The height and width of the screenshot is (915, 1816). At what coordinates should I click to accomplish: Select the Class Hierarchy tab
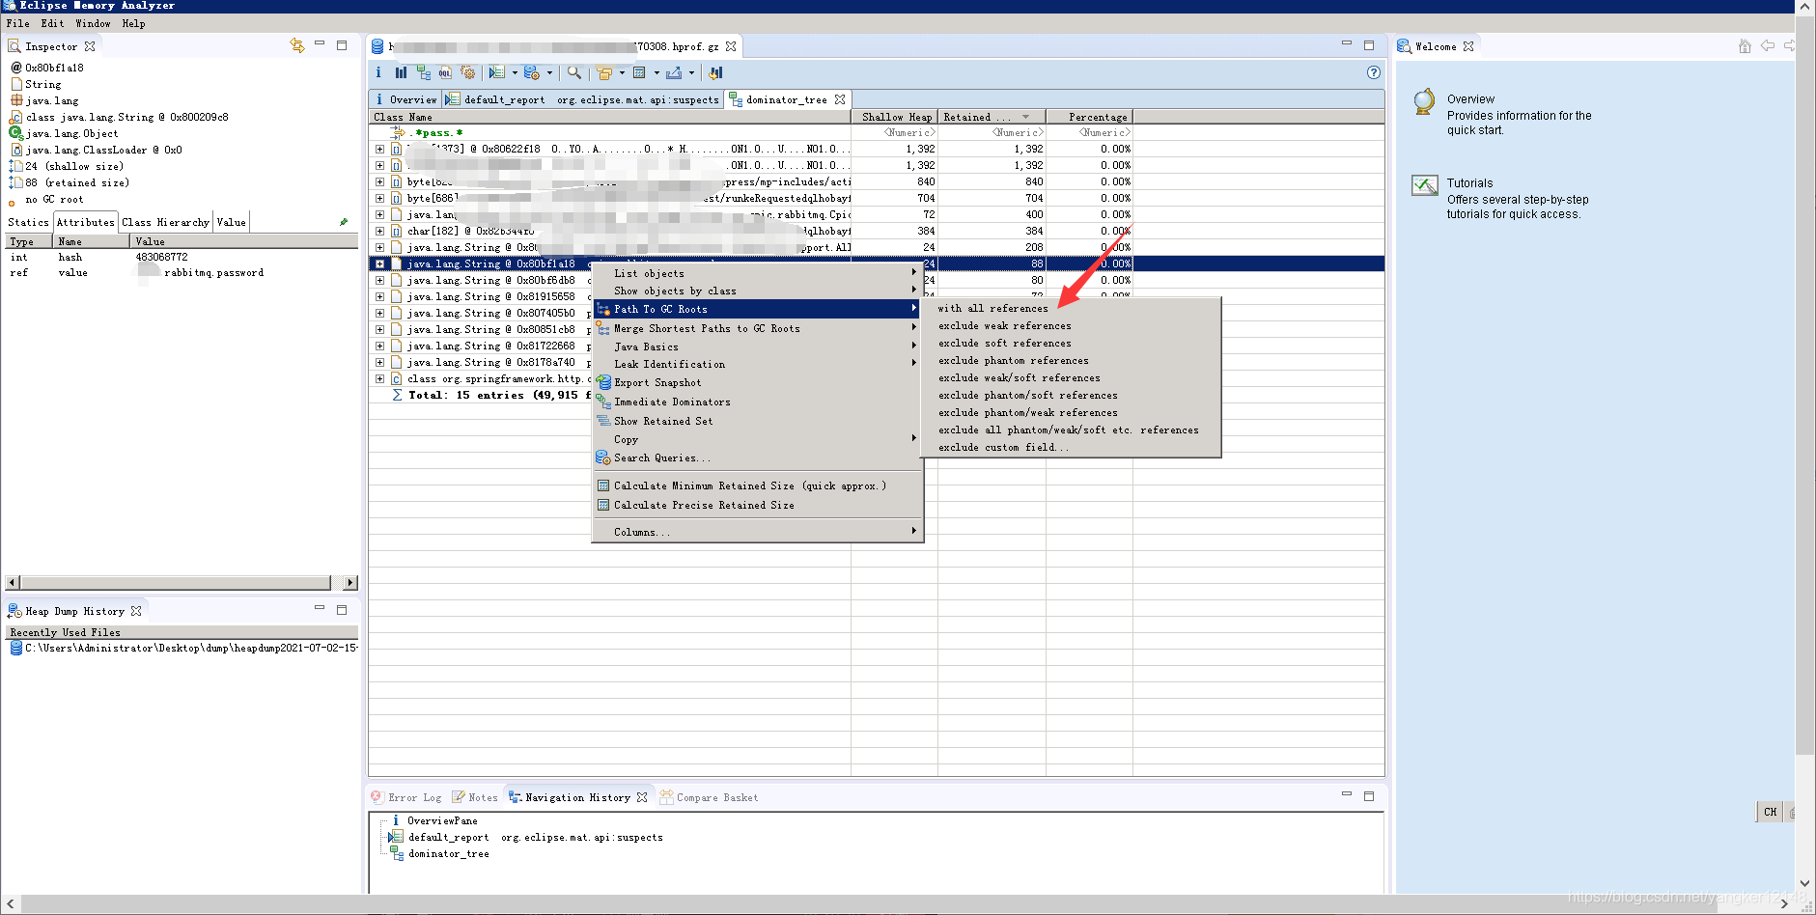[x=165, y=222]
